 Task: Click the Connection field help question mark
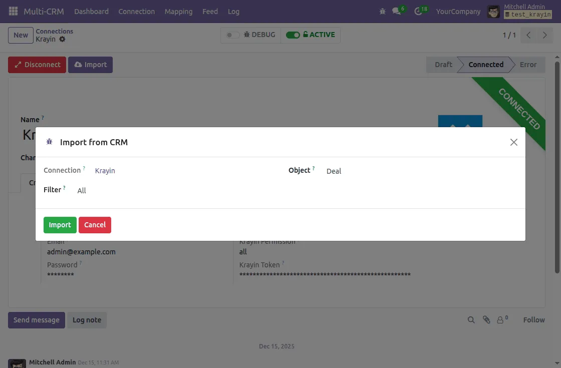(84, 168)
